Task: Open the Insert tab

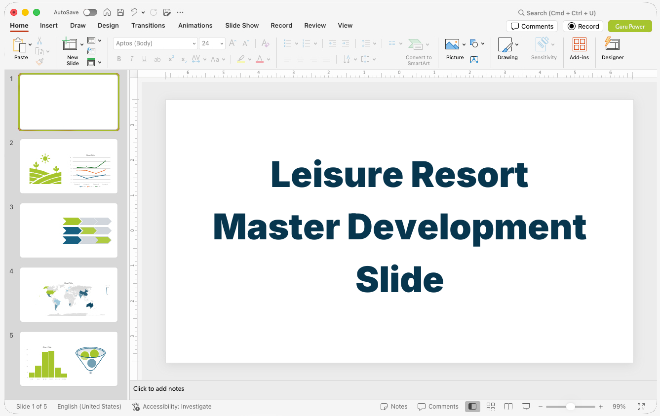Action: click(x=49, y=26)
